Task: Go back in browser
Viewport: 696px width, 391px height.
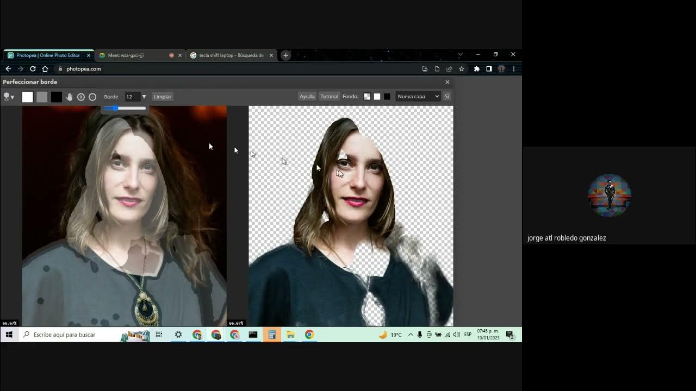Action: click(x=8, y=69)
